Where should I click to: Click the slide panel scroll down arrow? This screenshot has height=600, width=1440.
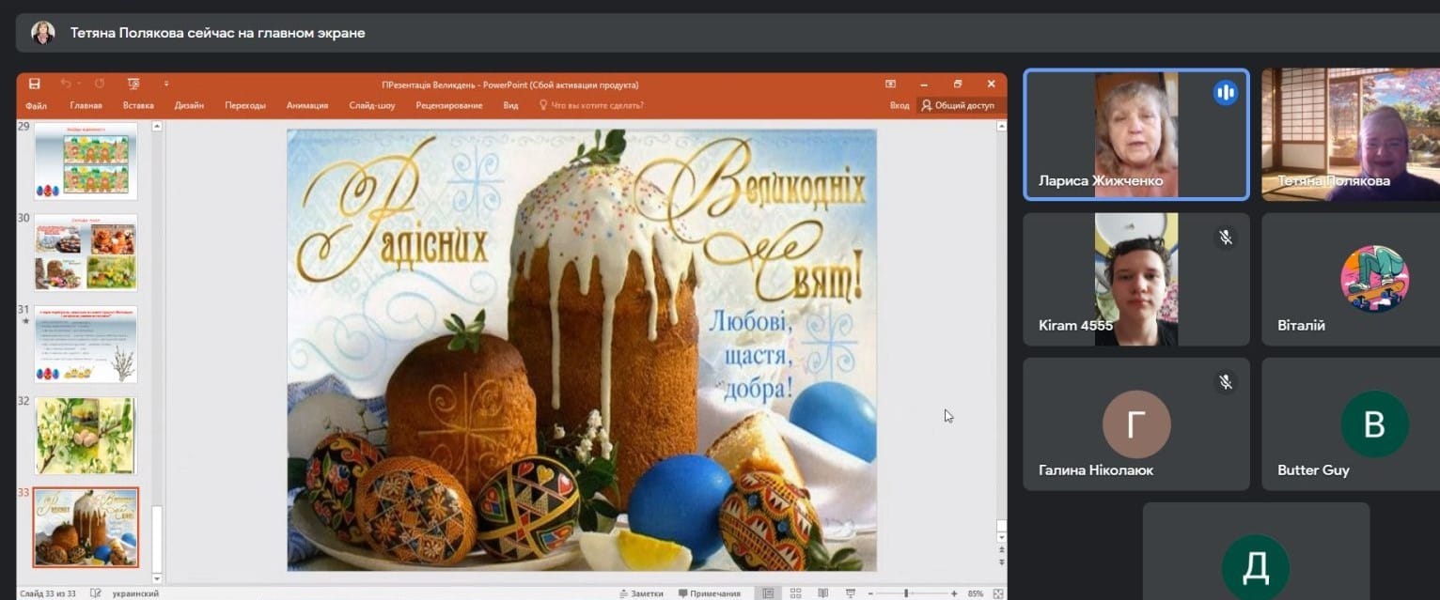coord(157,578)
